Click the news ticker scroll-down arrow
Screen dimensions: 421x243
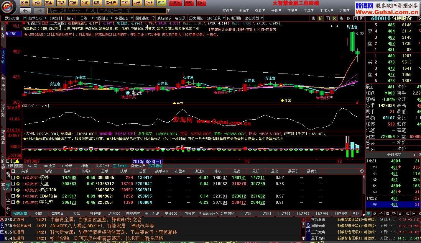[x=303, y=238]
